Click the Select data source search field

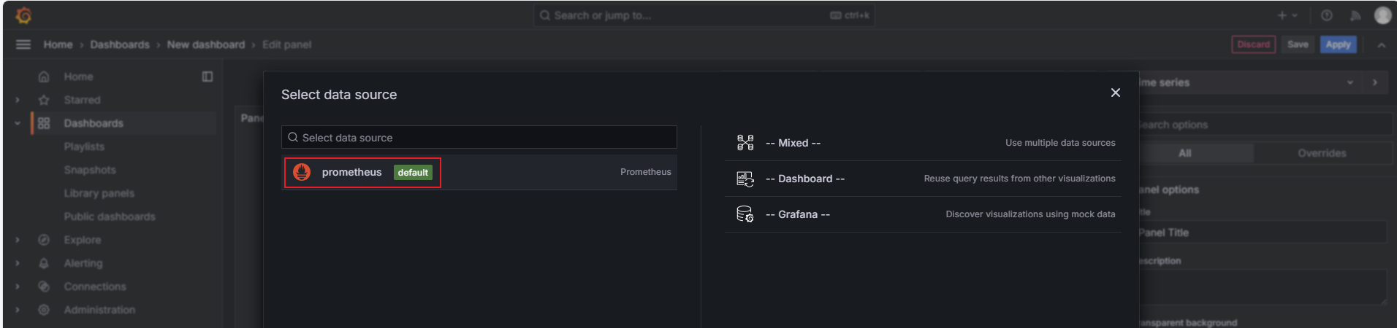tap(479, 138)
